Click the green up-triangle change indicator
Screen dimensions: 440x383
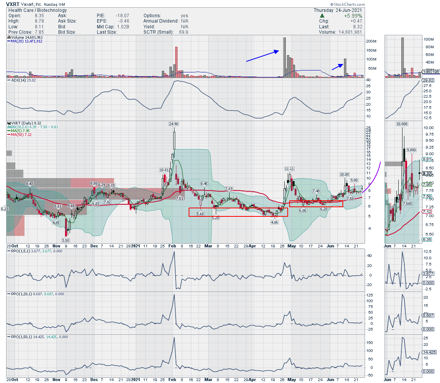point(323,16)
